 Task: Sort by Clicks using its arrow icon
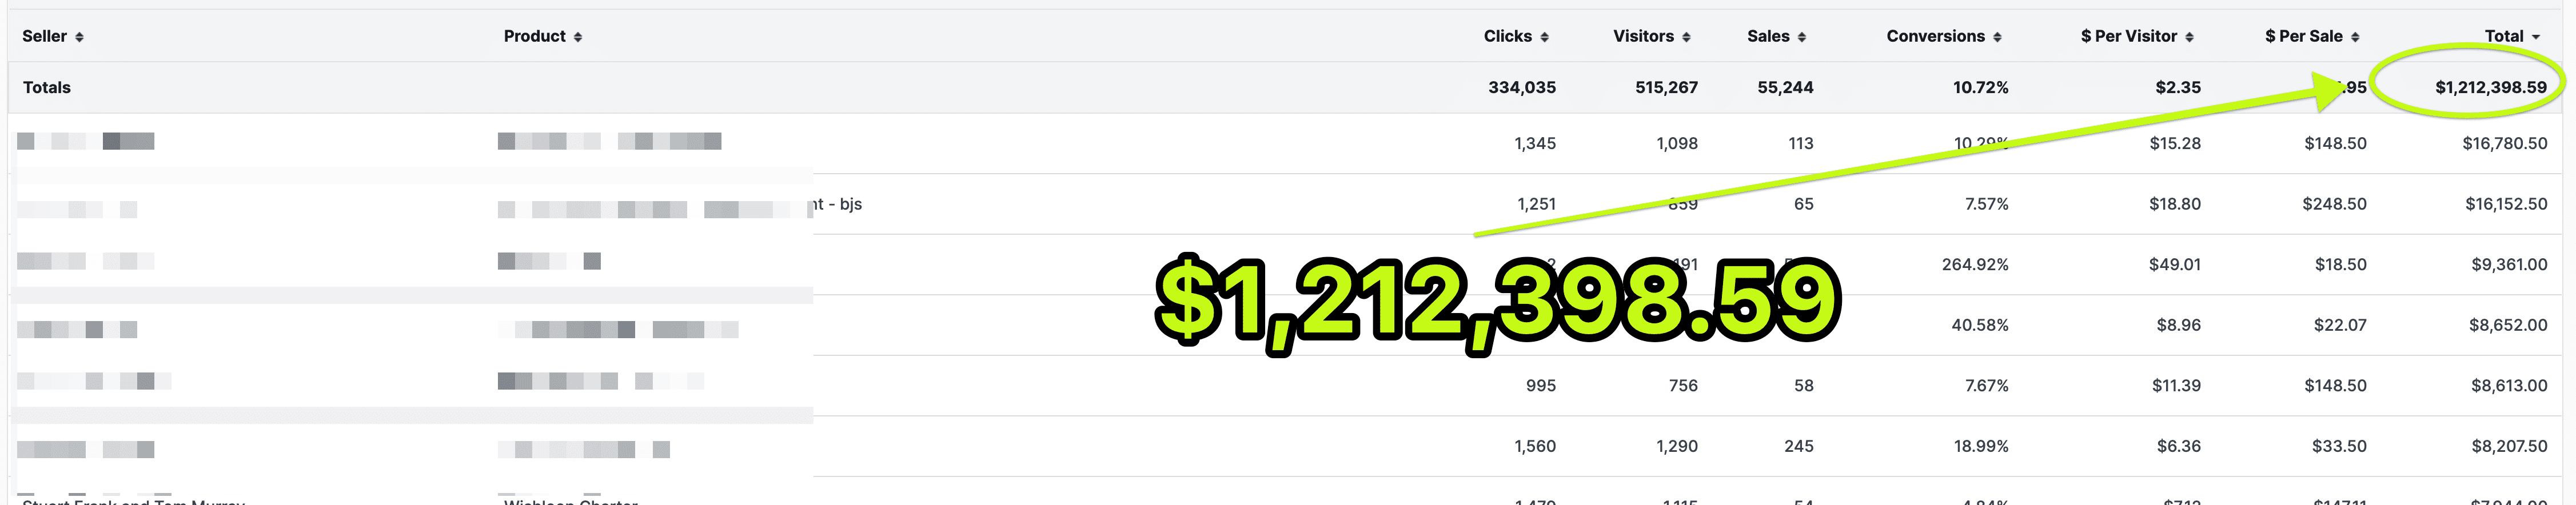click(x=1544, y=37)
